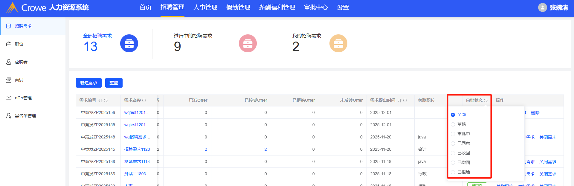Choose the 已驳回 radio option
The width and height of the screenshot is (574, 186).
coord(453,153)
